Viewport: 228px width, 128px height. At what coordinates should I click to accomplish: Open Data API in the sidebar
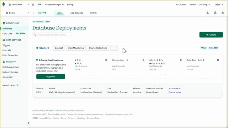click(6, 50)
